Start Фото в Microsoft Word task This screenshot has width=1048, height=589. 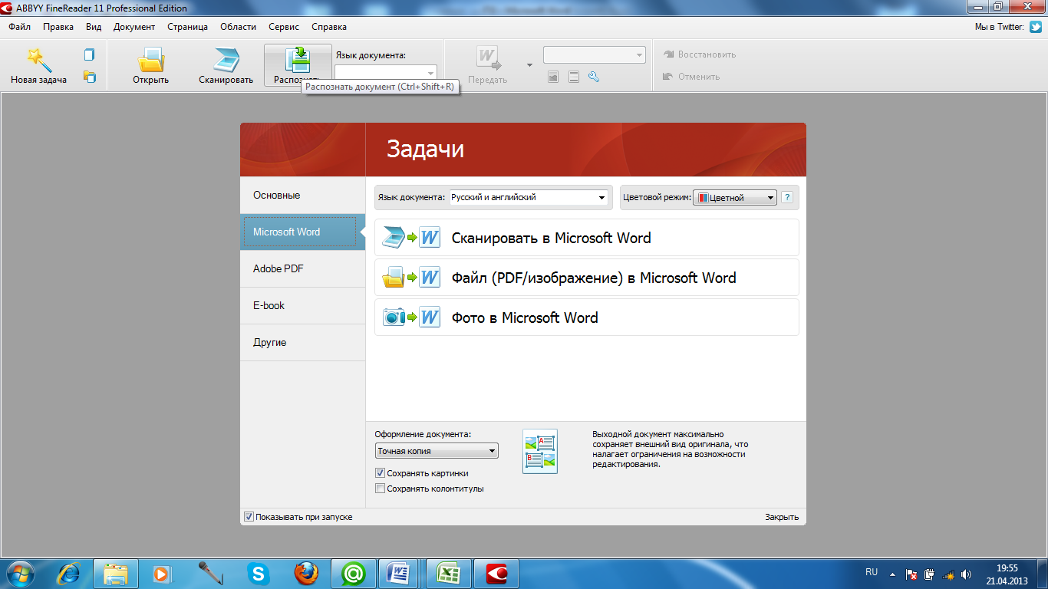[x=587, y=318]
